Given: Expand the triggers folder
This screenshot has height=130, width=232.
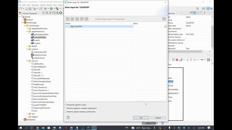Looking at the screenshot, I should click(x=27, y=117).
